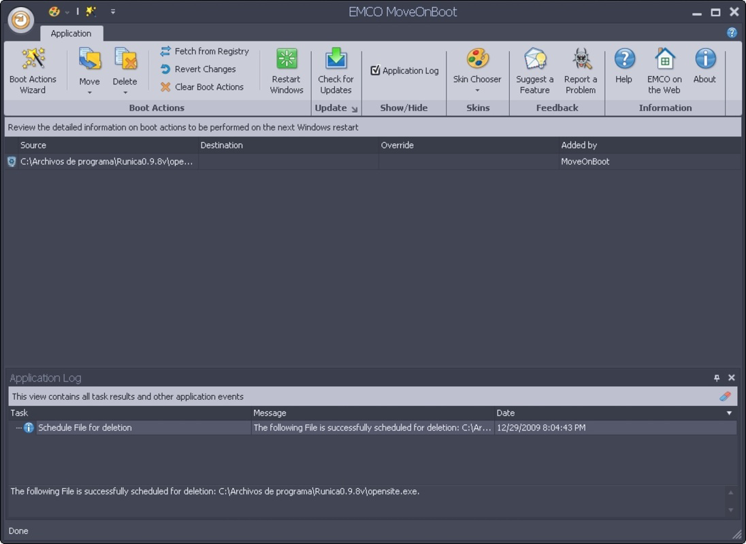Sort by the Added by column header
746x544 pixels.
(x=650, y=146)
